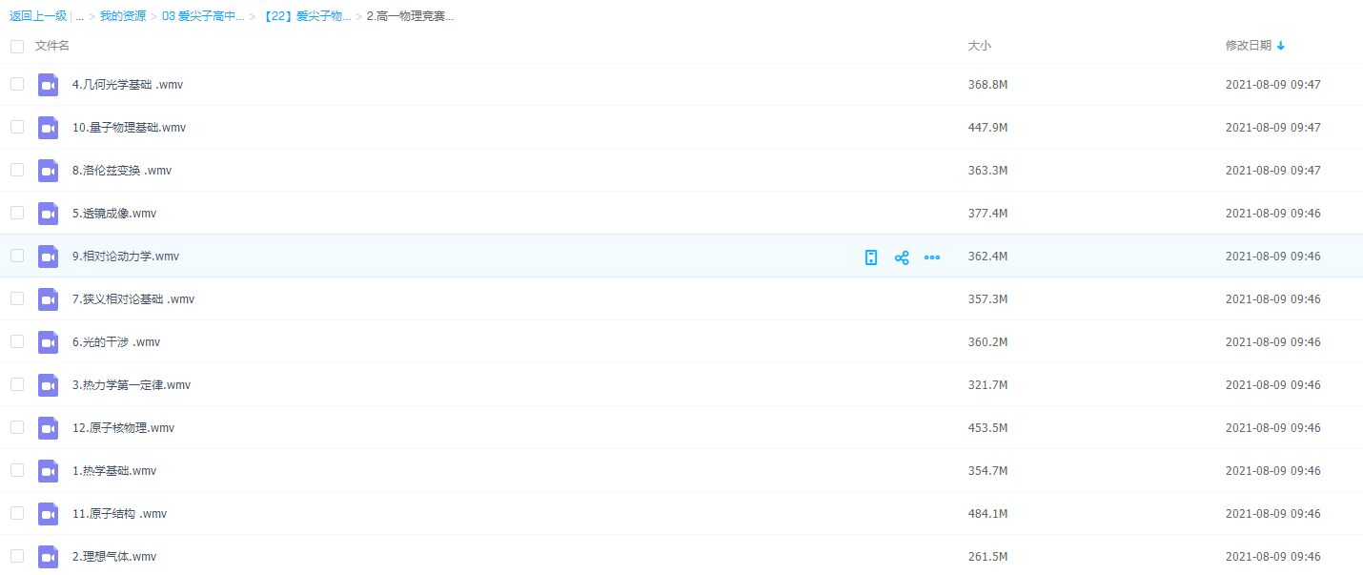The height and width of the screenshot is (575, 1363).
Task: Click video icon beside 2.理想气体.wmv
Action: (x=49, y=557)
